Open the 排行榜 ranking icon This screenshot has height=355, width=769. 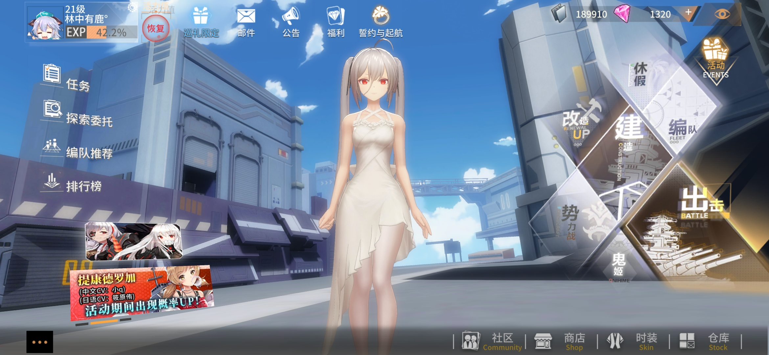(x=52, y=181)
